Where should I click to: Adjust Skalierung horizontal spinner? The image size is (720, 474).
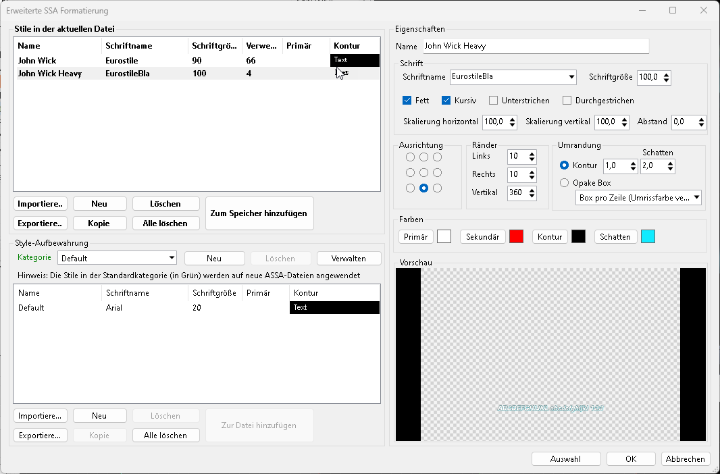point(513,122)
